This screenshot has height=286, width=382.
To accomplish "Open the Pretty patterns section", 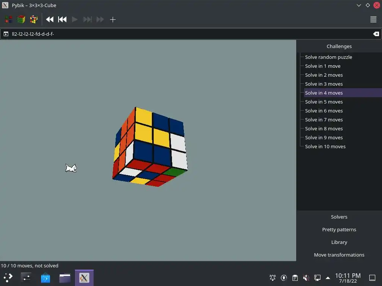I will (339, 229).
